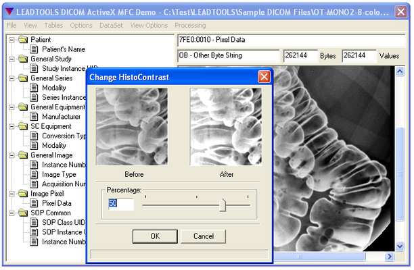The image size is (414, 270).
Task: Click the Study Instance UID document icon
Action: click(x=34, y=68)
